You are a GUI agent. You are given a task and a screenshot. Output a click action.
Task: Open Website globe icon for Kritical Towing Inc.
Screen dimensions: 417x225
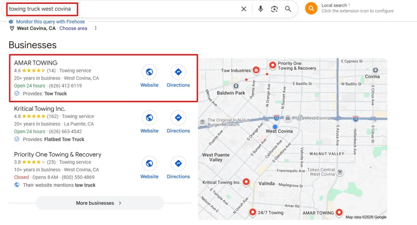click(149, 117)
